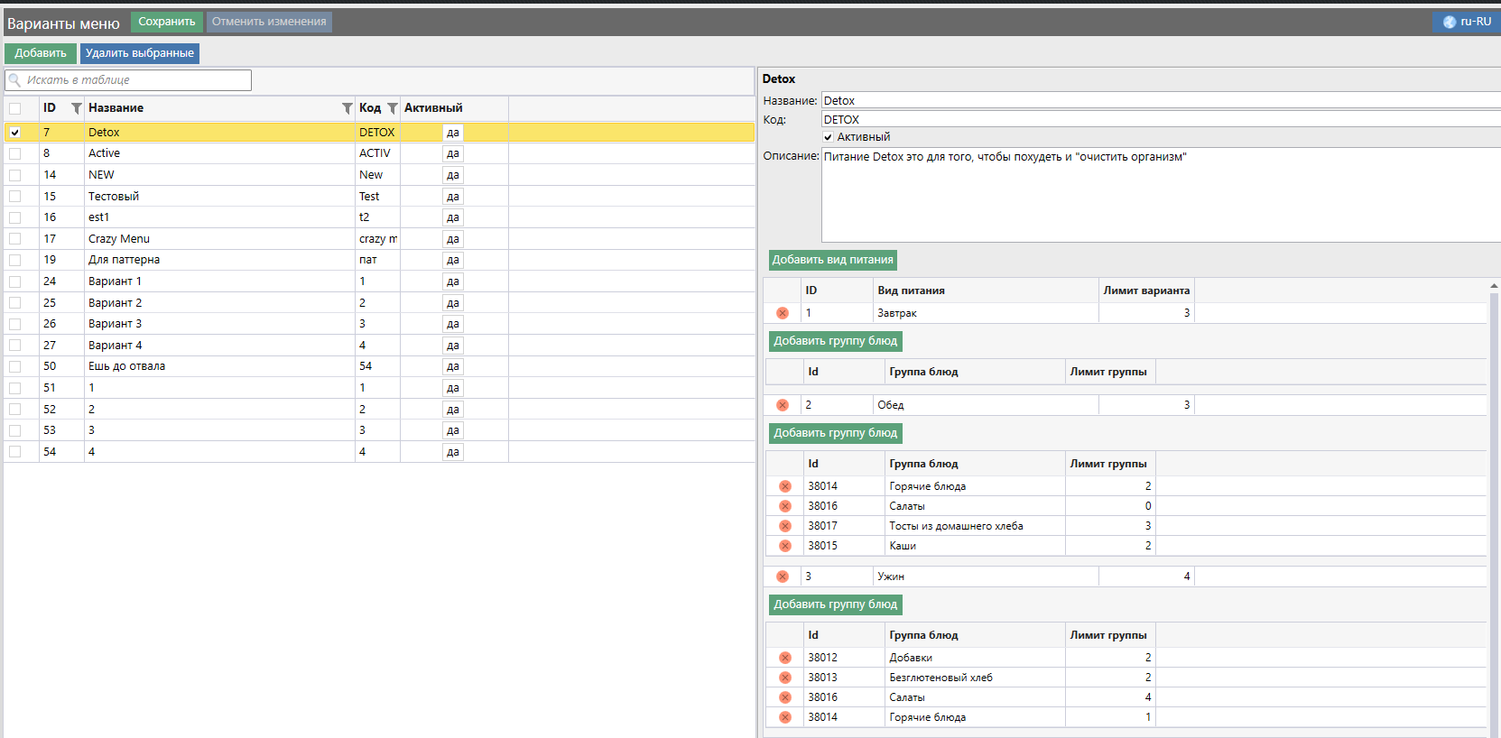Open the да value on Crazy Menu row

[x=453, y=239]
